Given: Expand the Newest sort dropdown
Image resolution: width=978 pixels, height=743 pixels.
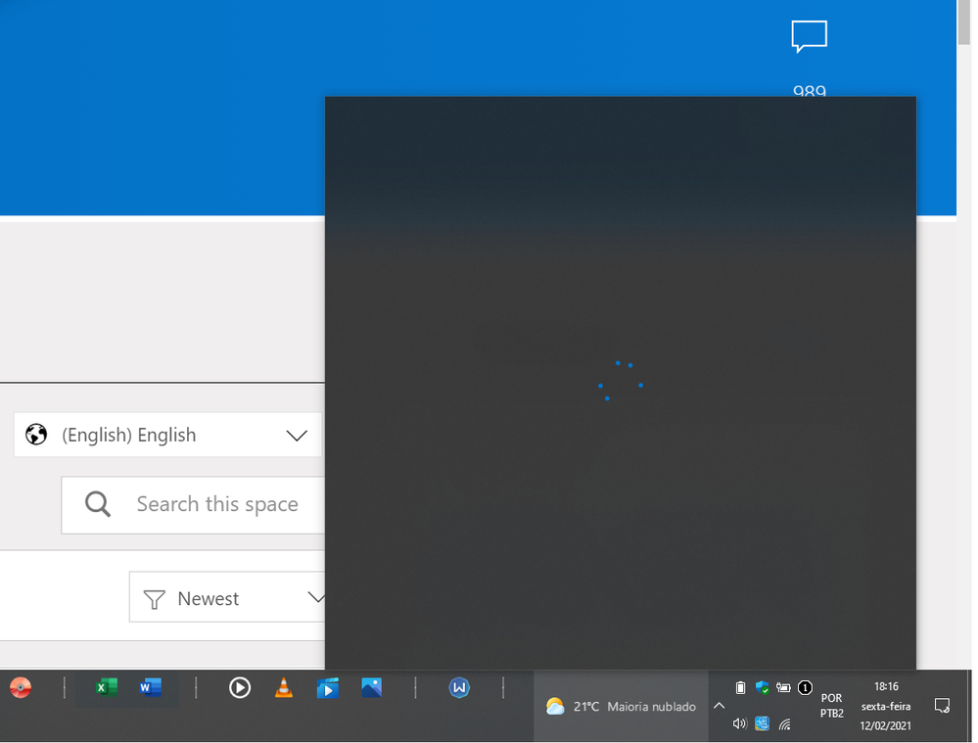Looking at the screenshot, I should tap(228, 598).
